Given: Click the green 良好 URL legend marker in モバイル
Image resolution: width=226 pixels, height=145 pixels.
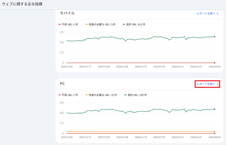Looking at the screenshot, I should (x=124, y=24).
